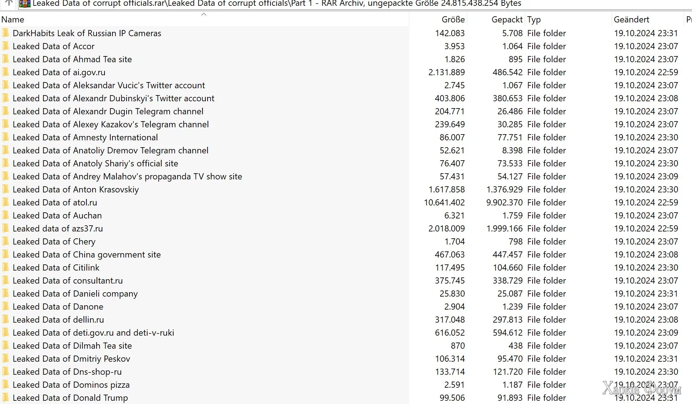Select Leaked Data of Dominos pizza entry
The height and width of the screenshot is (404, 692).
click(x=71, y=385)
